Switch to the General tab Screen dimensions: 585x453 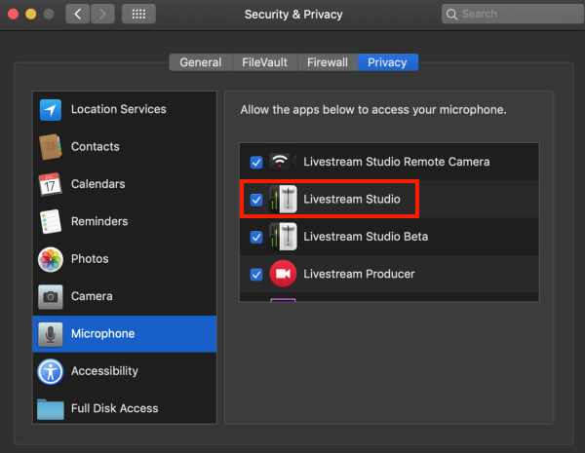[201, 62]
